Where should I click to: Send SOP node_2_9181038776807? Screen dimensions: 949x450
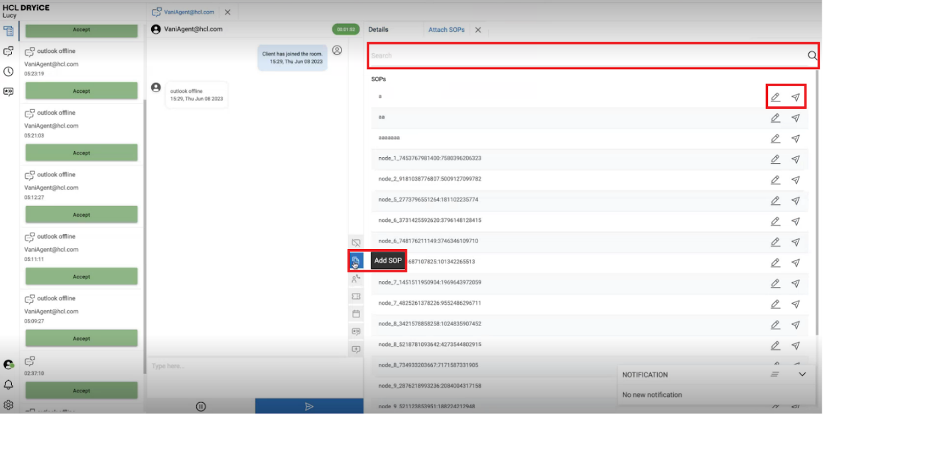point(796,180)
